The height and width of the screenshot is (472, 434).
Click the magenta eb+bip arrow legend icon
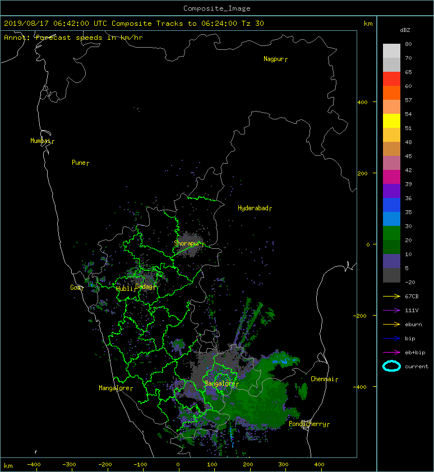(391, 353)
